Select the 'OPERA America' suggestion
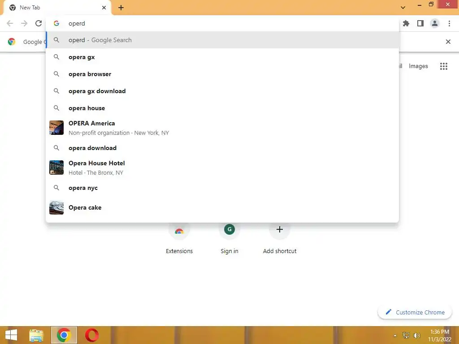 pyautogui.click(x=222, y=128)
